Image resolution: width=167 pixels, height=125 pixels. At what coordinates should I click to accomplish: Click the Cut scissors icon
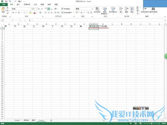(7, 8)
